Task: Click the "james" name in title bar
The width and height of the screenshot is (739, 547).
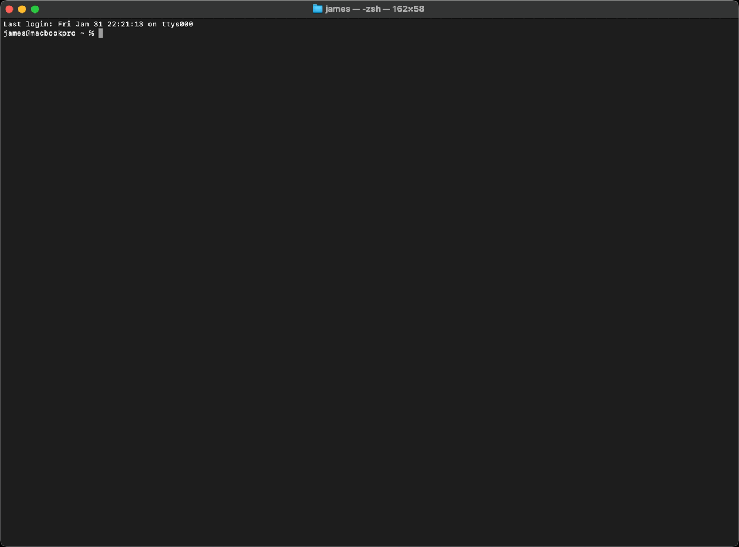Action: tap(337, 9)
